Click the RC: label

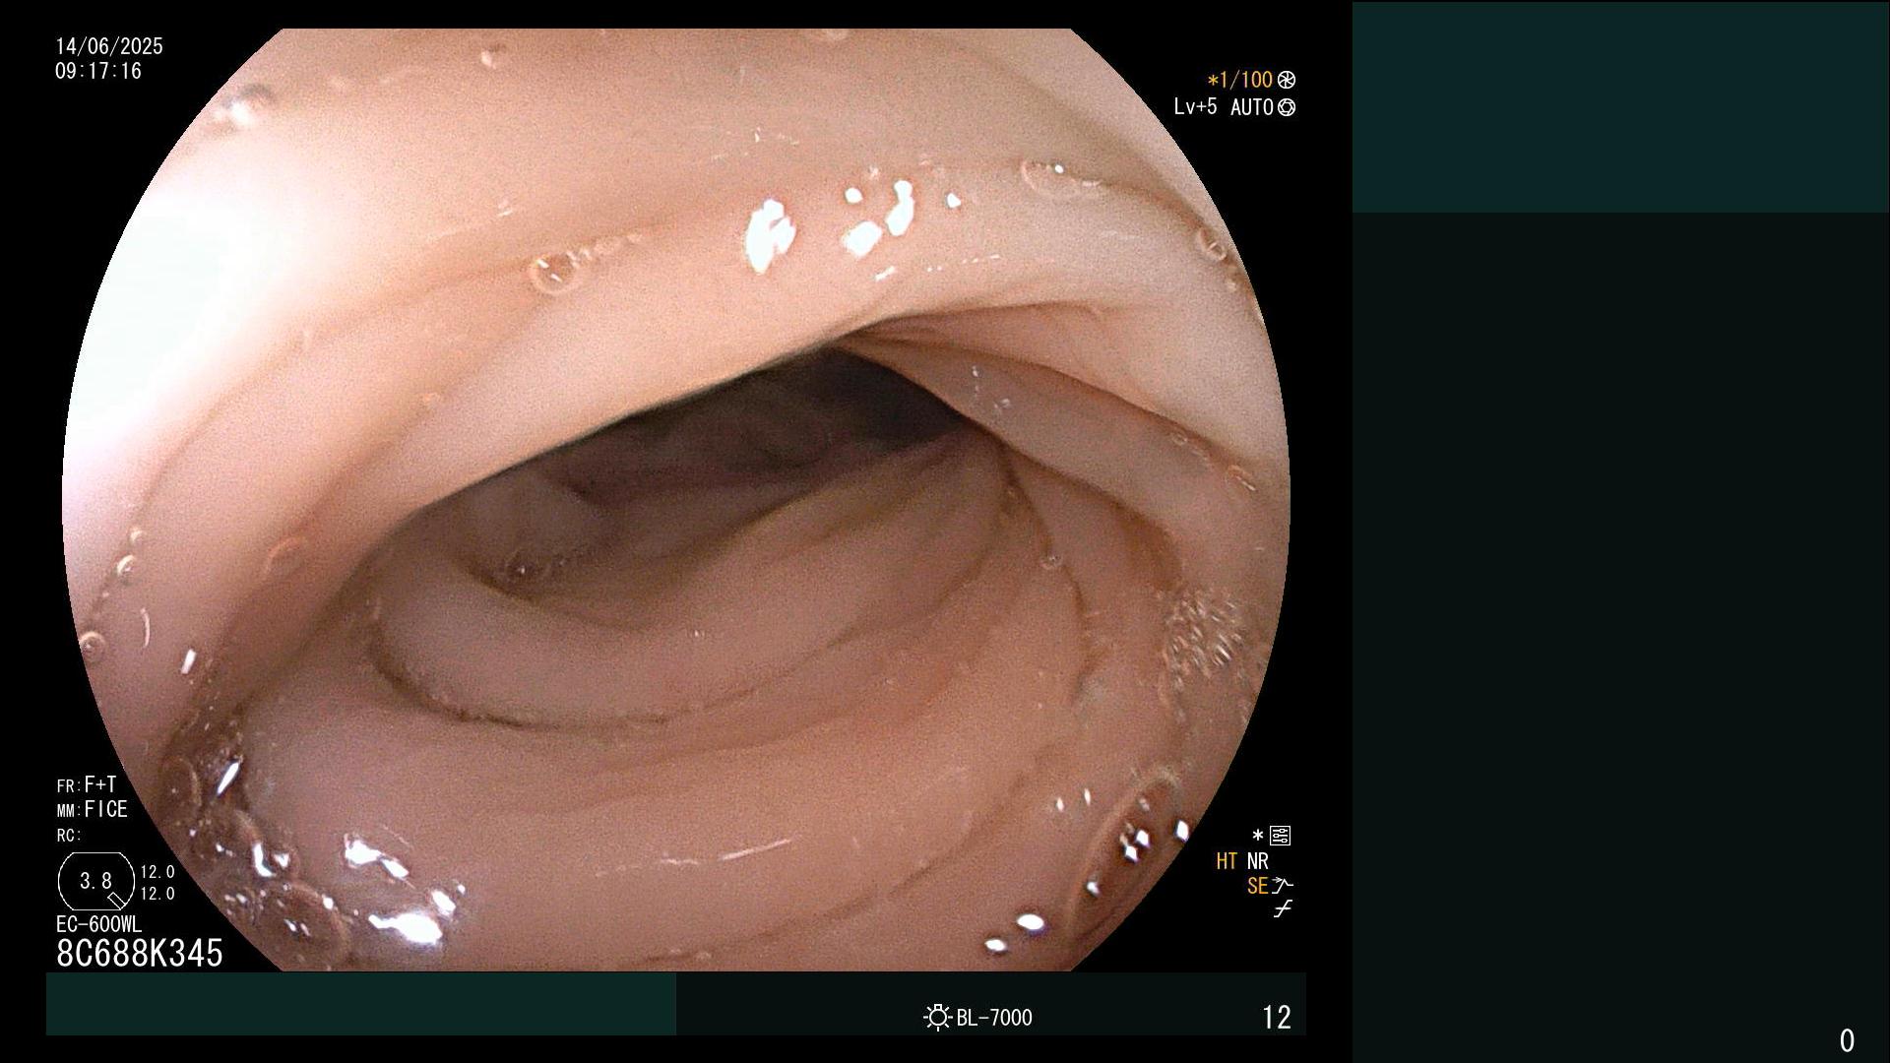[69, 836]
